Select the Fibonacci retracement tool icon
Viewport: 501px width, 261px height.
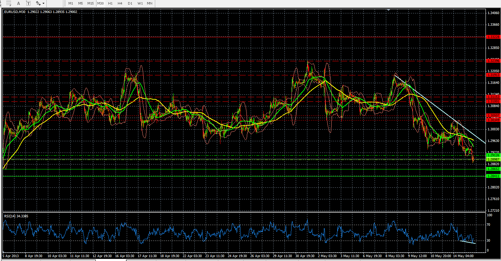click(8, 3)
